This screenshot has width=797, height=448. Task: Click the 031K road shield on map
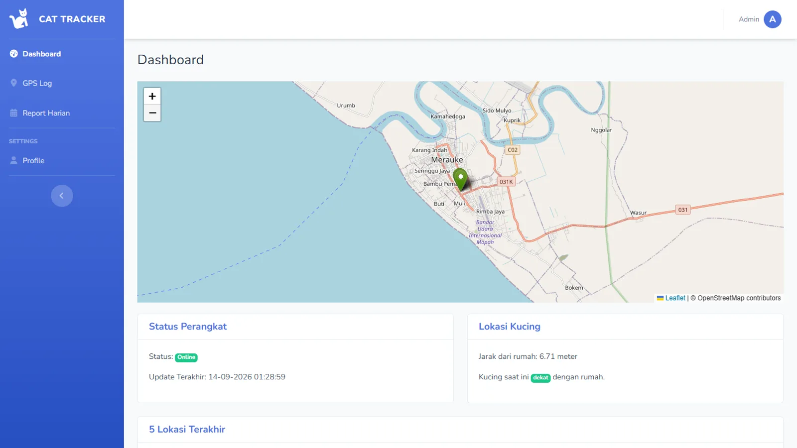pos(506,182)
